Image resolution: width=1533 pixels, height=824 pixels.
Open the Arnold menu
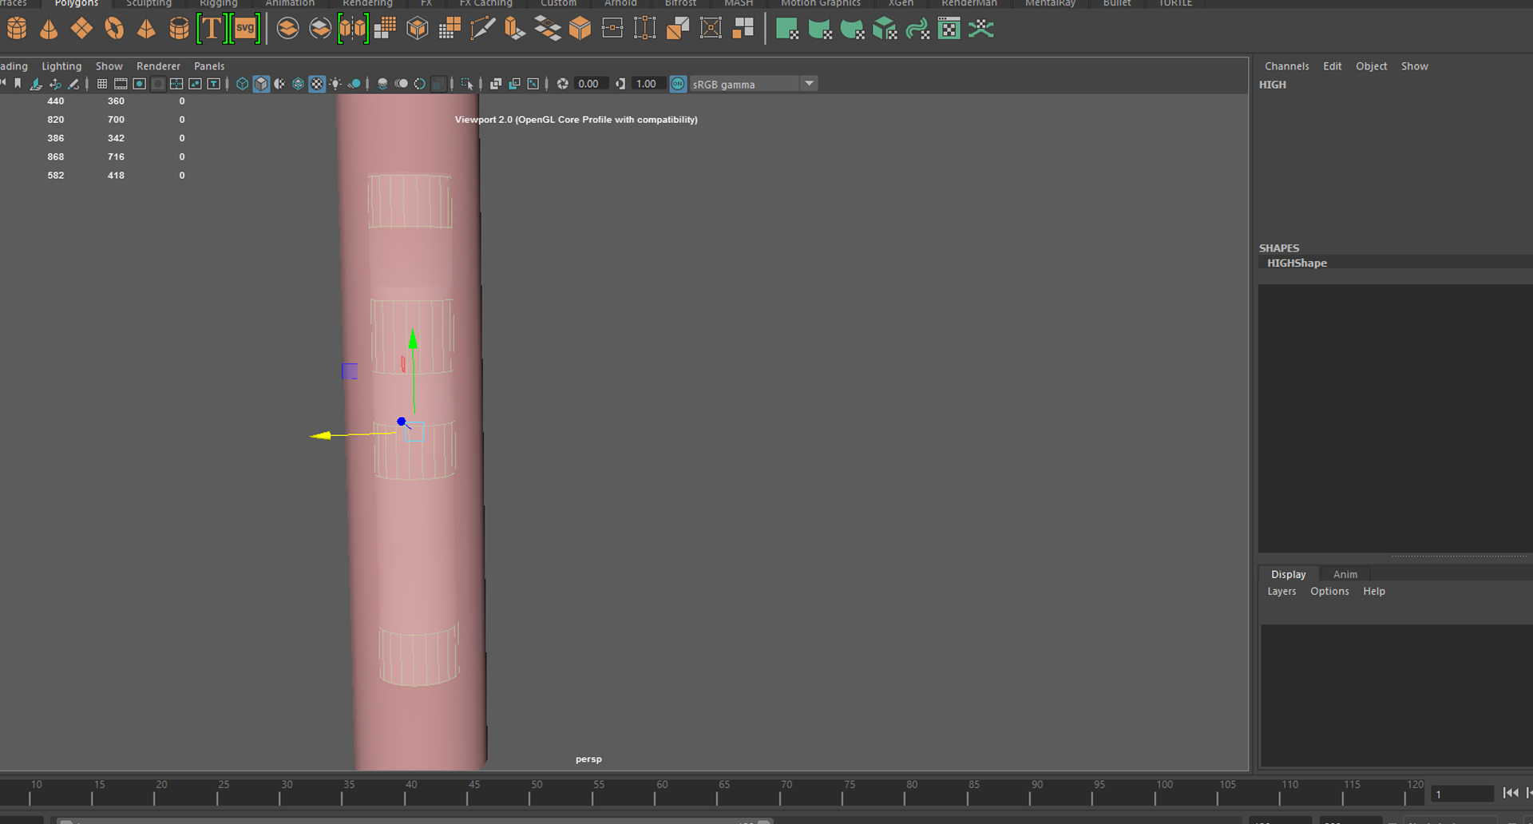[x=620, y=4]
